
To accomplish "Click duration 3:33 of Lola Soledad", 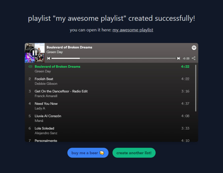I will [185, 128].
